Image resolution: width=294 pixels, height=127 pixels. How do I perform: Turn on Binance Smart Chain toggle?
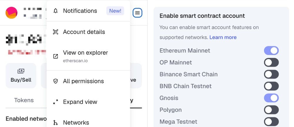(271, 74)
